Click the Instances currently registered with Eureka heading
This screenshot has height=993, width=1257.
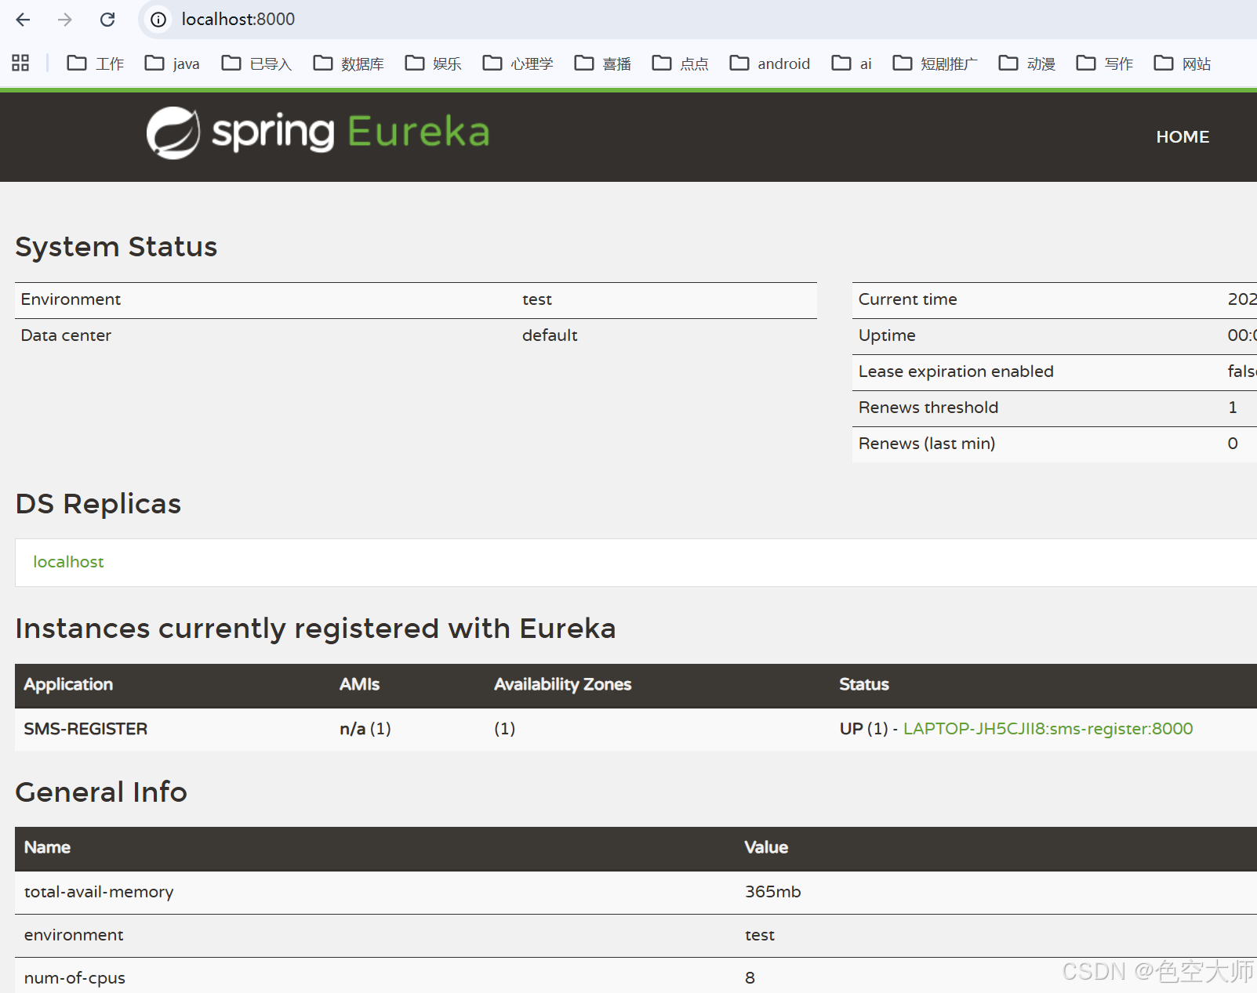point(315,629)
